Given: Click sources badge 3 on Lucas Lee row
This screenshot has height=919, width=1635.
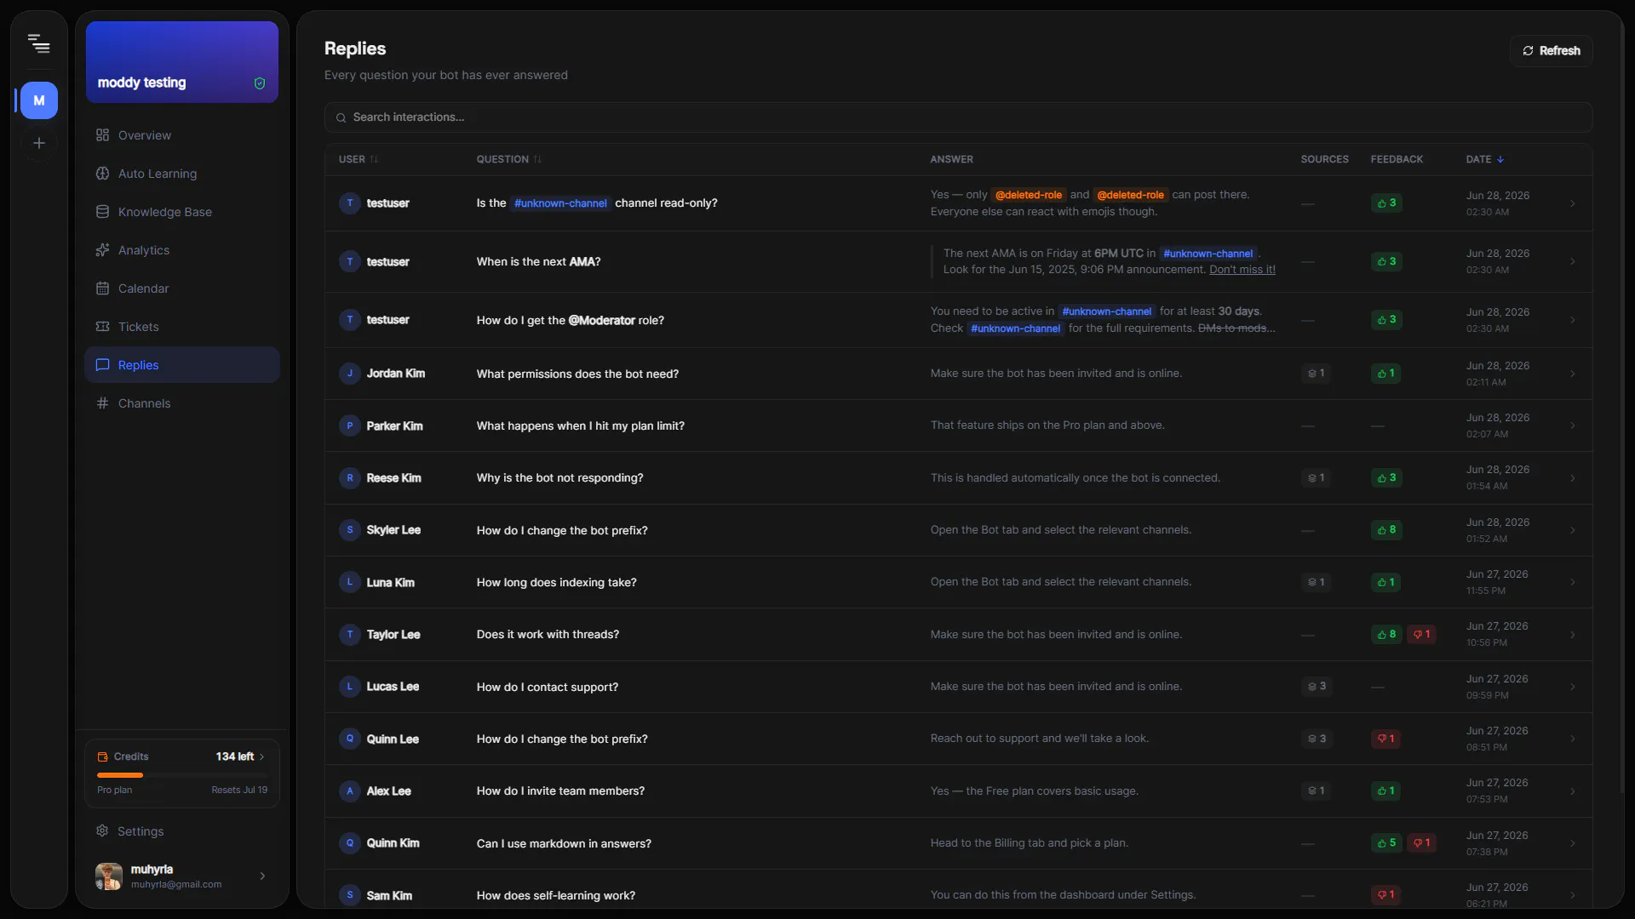Looking at the screenshot, I should (x=1317, y=687).
